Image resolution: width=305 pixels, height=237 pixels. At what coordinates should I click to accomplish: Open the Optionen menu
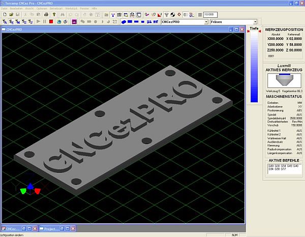click(41, 9)
